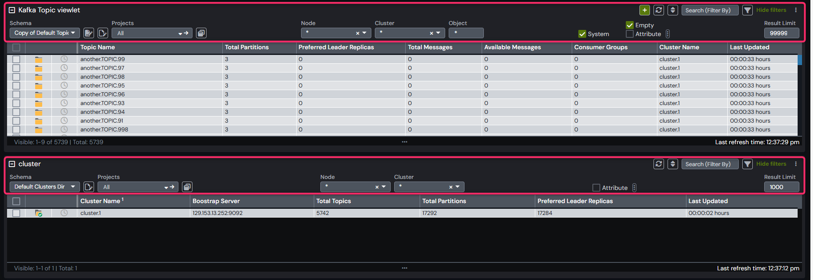Click the folder icon for another.TOPIC.98
Screen dimensions: 813x280
[x=39, y=77]
